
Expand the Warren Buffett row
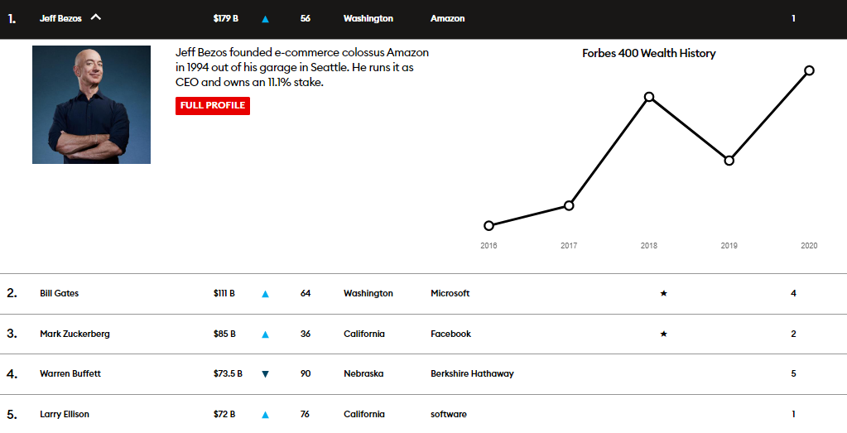point(70,374)
